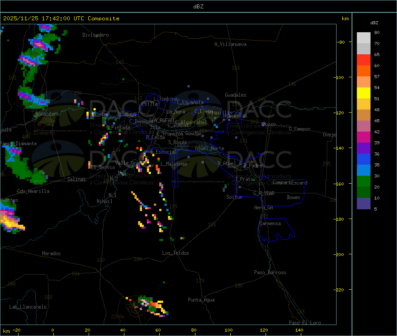Viewport: 397px width, 336px height.
Task: Select the light gray 70–80 dBZ legend color
Action: (x=363, y=38)
